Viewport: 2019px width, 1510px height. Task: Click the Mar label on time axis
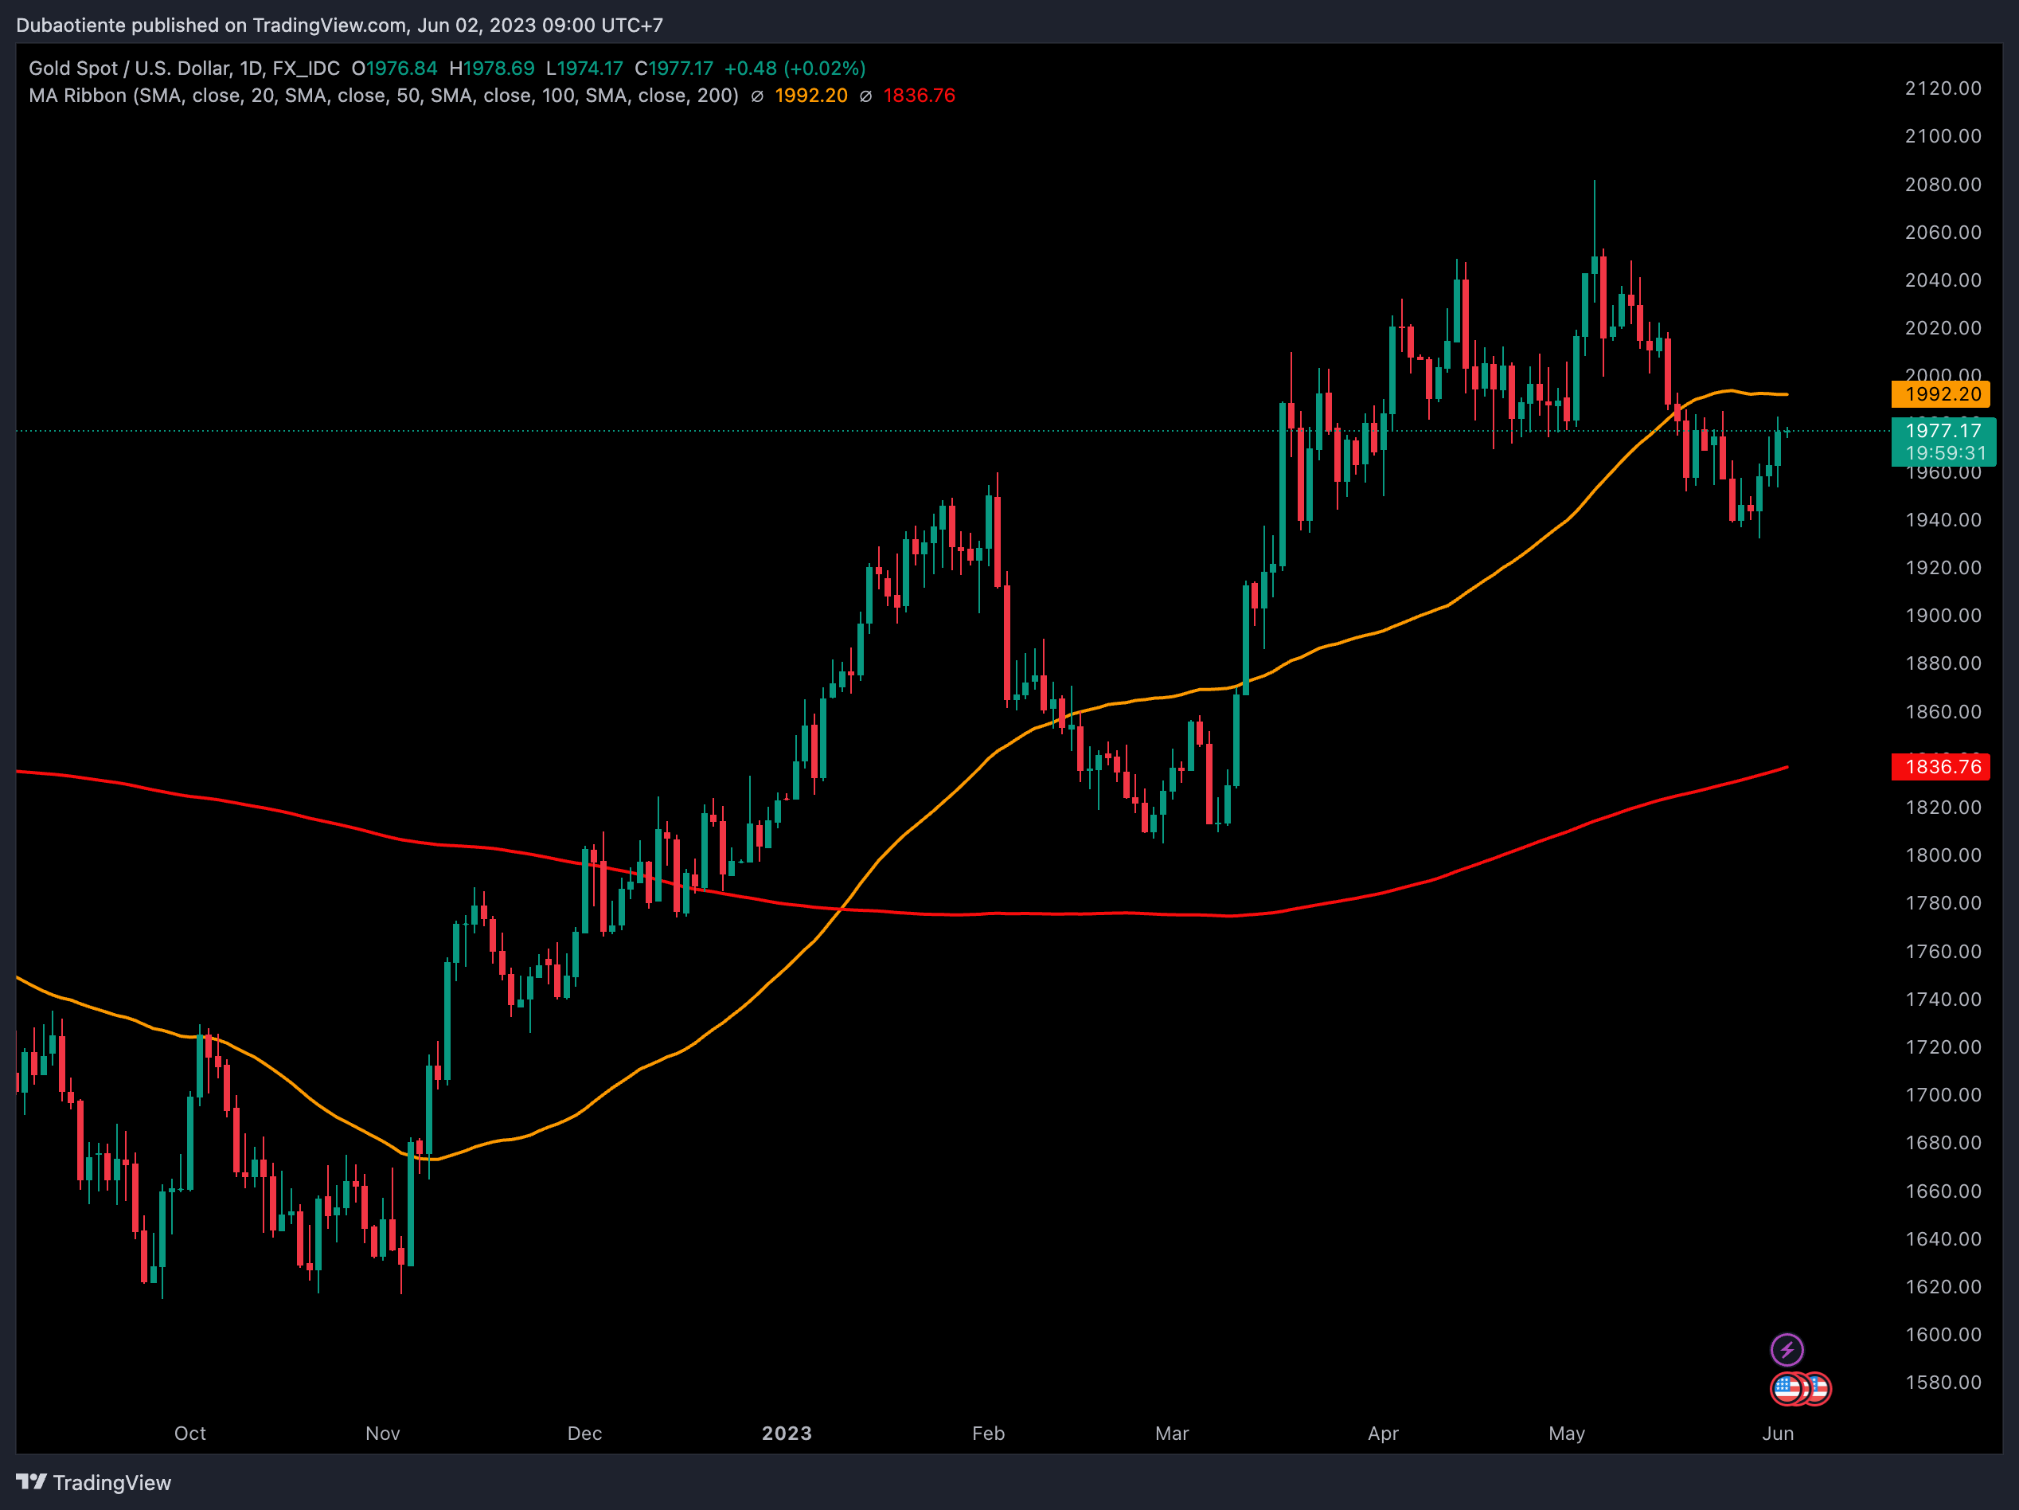tap(1172, 1434)
